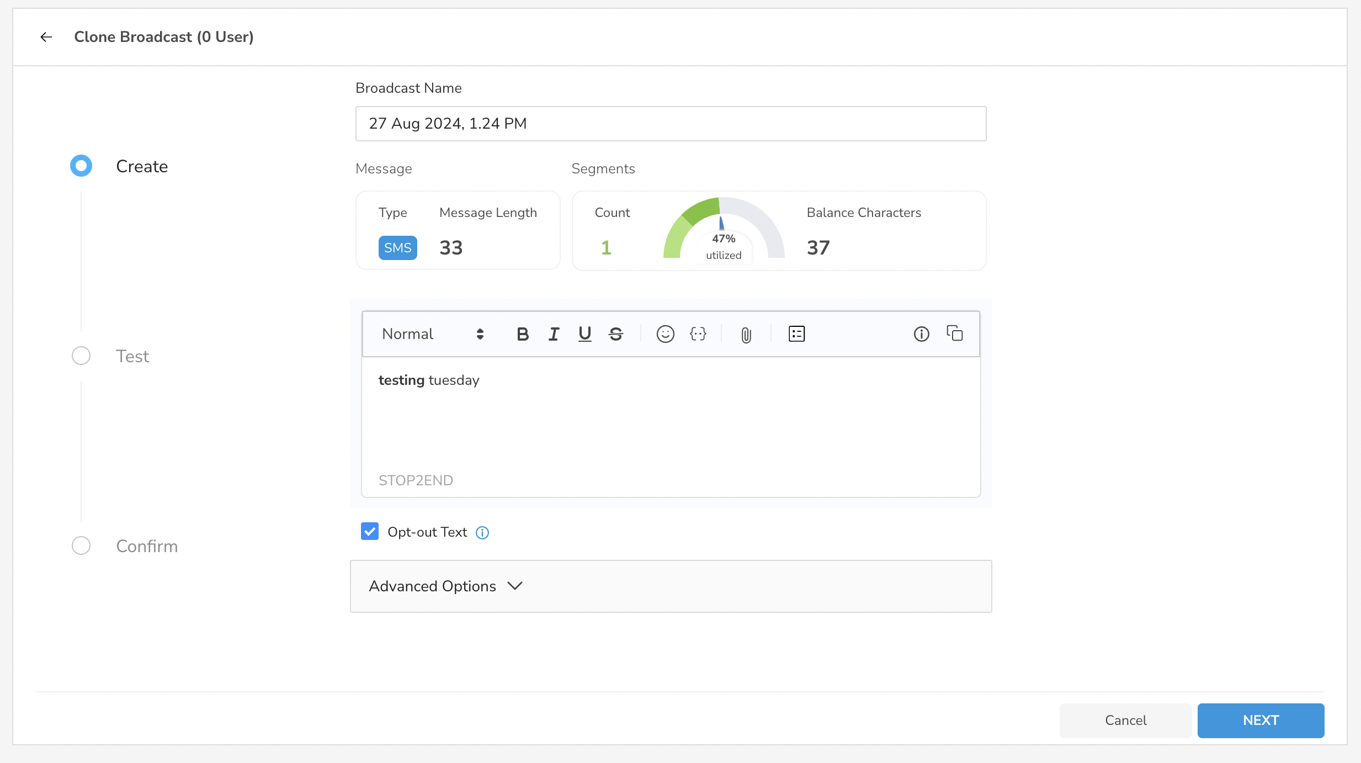Toggle strikethrough formatting in the editor toolbar
The image size is (1361, 763).
tap(616, 334)
